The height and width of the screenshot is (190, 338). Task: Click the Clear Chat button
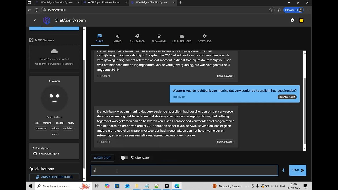102,158
